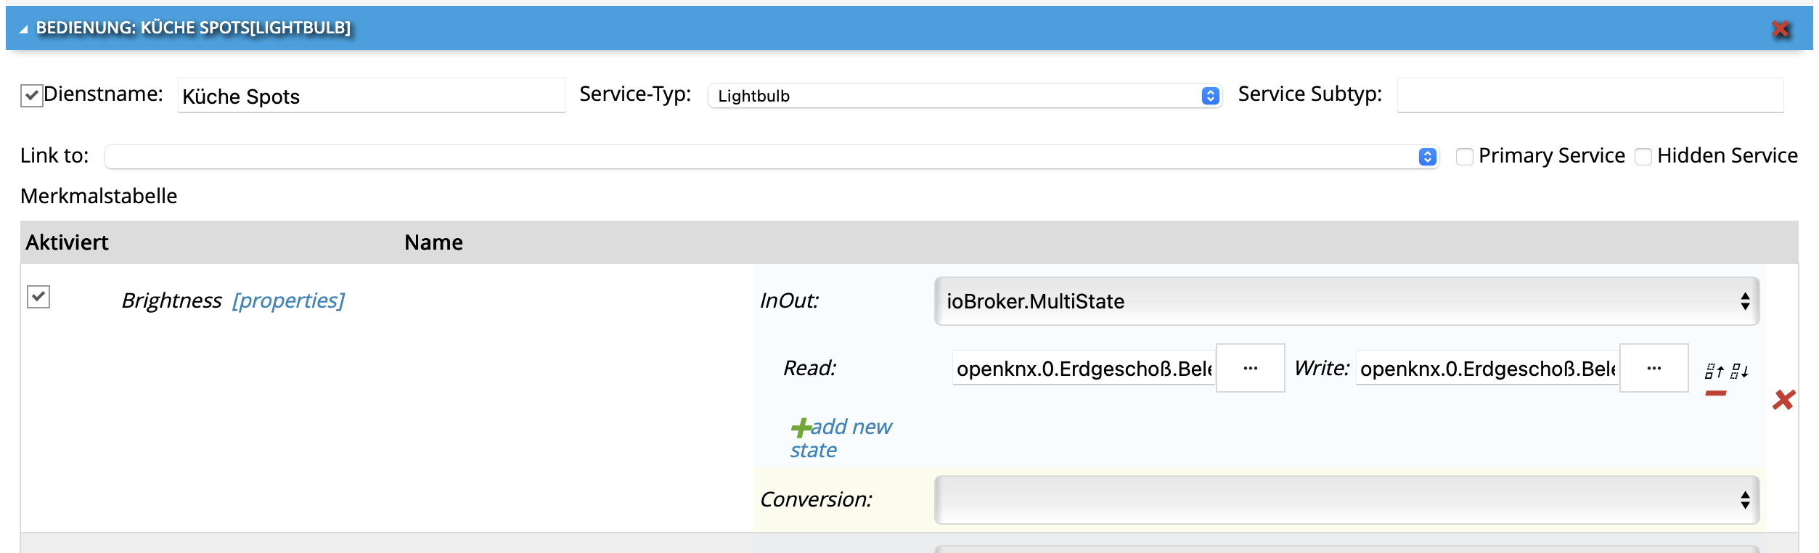Enable the Hidden Service checkbox
The width and height of the screenshot is (1819, 553).
click(x=1643, y=157)
